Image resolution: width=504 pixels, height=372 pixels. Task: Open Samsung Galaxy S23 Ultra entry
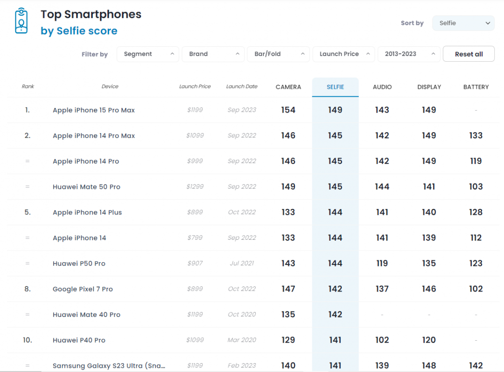(x=109, y=365)
